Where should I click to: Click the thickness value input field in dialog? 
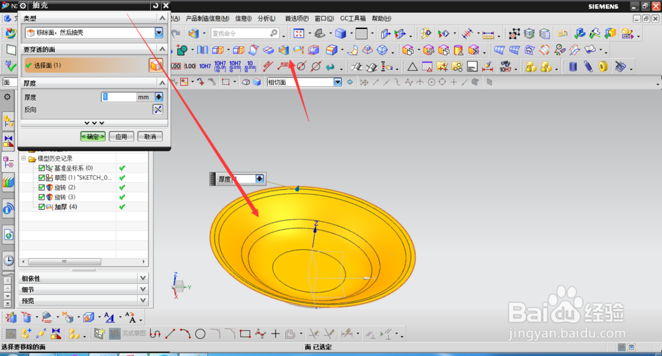(x=119, y=97)
